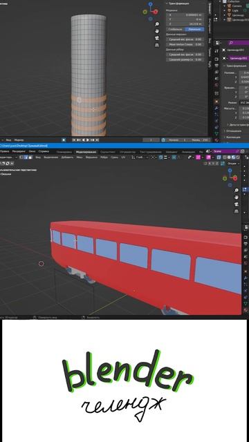
Task: Open the Вершина menu in the lower header
Action: coord(91,157)
